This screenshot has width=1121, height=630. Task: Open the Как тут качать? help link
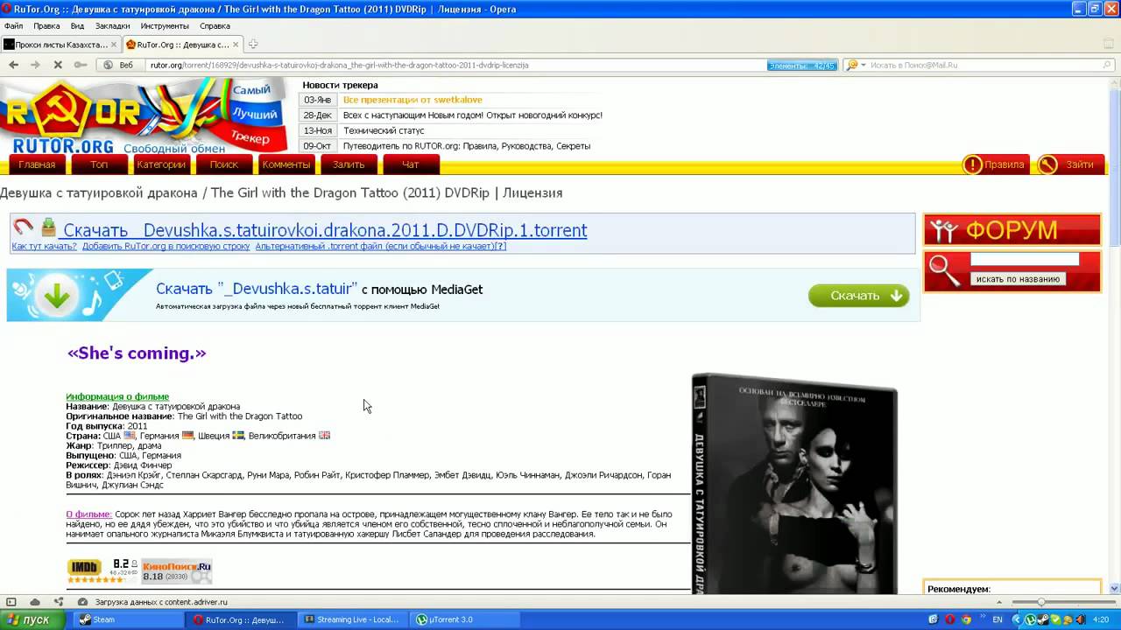point(44,247)
